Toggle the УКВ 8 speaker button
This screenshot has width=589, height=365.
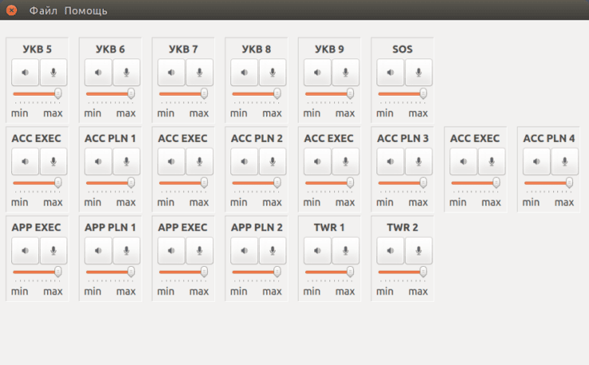click(244, 72)
